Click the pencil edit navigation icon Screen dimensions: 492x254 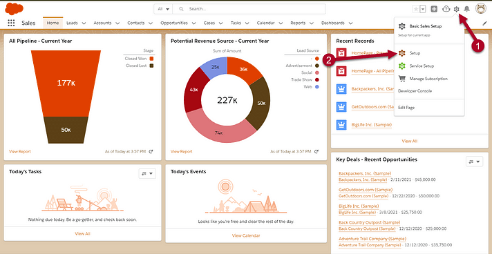(484, 23)
